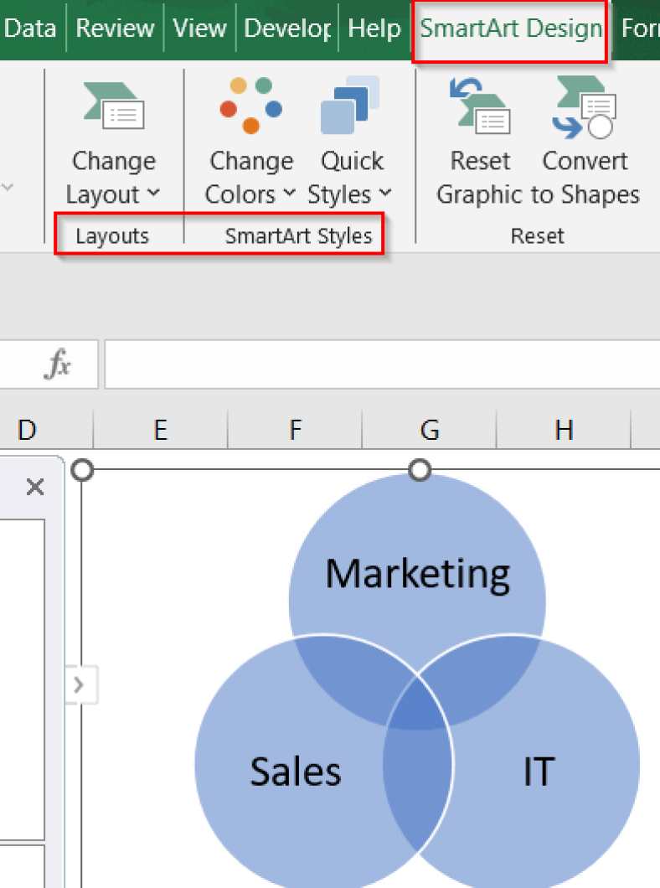Open the Review ribbon tab
This screenshot has height=888, width=660.
115,28
